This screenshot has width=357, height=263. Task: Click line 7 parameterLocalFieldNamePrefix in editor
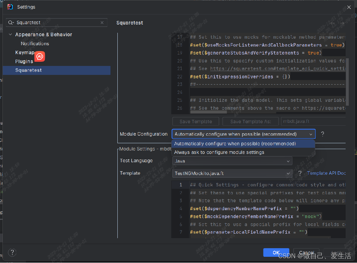click(x=249, y=232)
